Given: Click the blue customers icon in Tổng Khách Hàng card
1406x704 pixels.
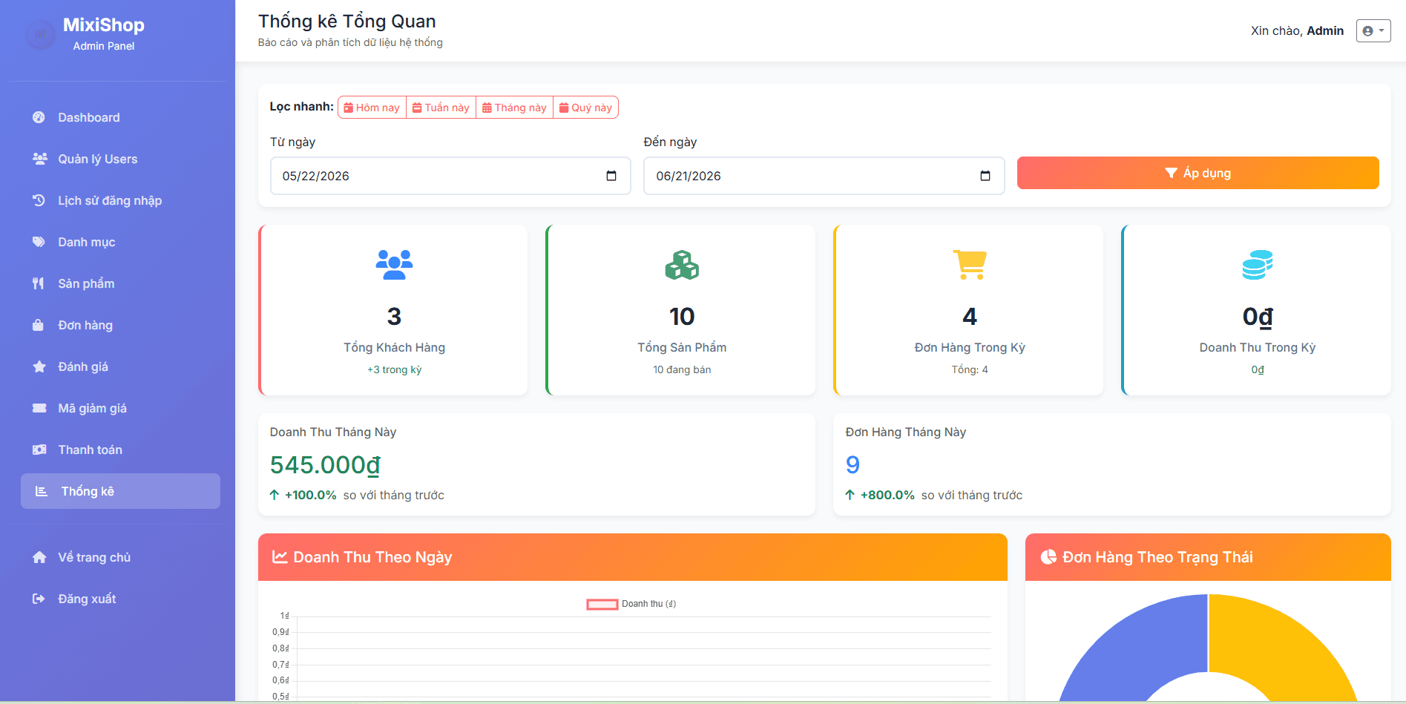Looking at the screenshot, I should click(x=394, y=265).
